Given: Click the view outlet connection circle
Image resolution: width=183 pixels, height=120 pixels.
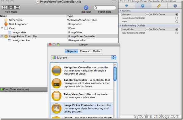Looking at the screenshot, I should (177, 22).
